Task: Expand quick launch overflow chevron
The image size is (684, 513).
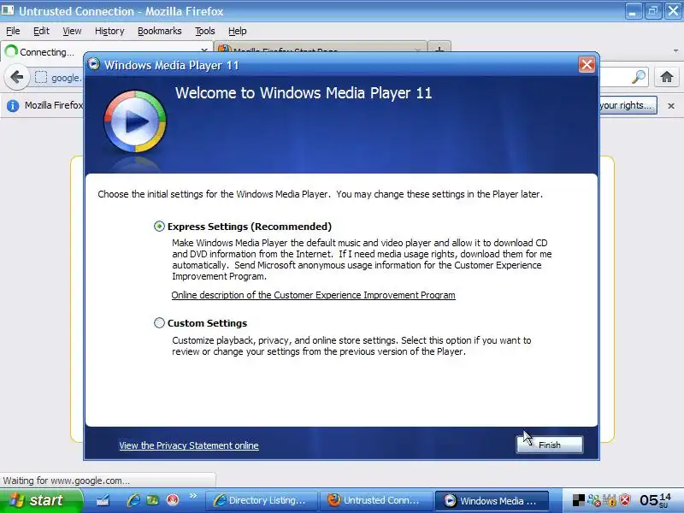Action: [193, 496]
